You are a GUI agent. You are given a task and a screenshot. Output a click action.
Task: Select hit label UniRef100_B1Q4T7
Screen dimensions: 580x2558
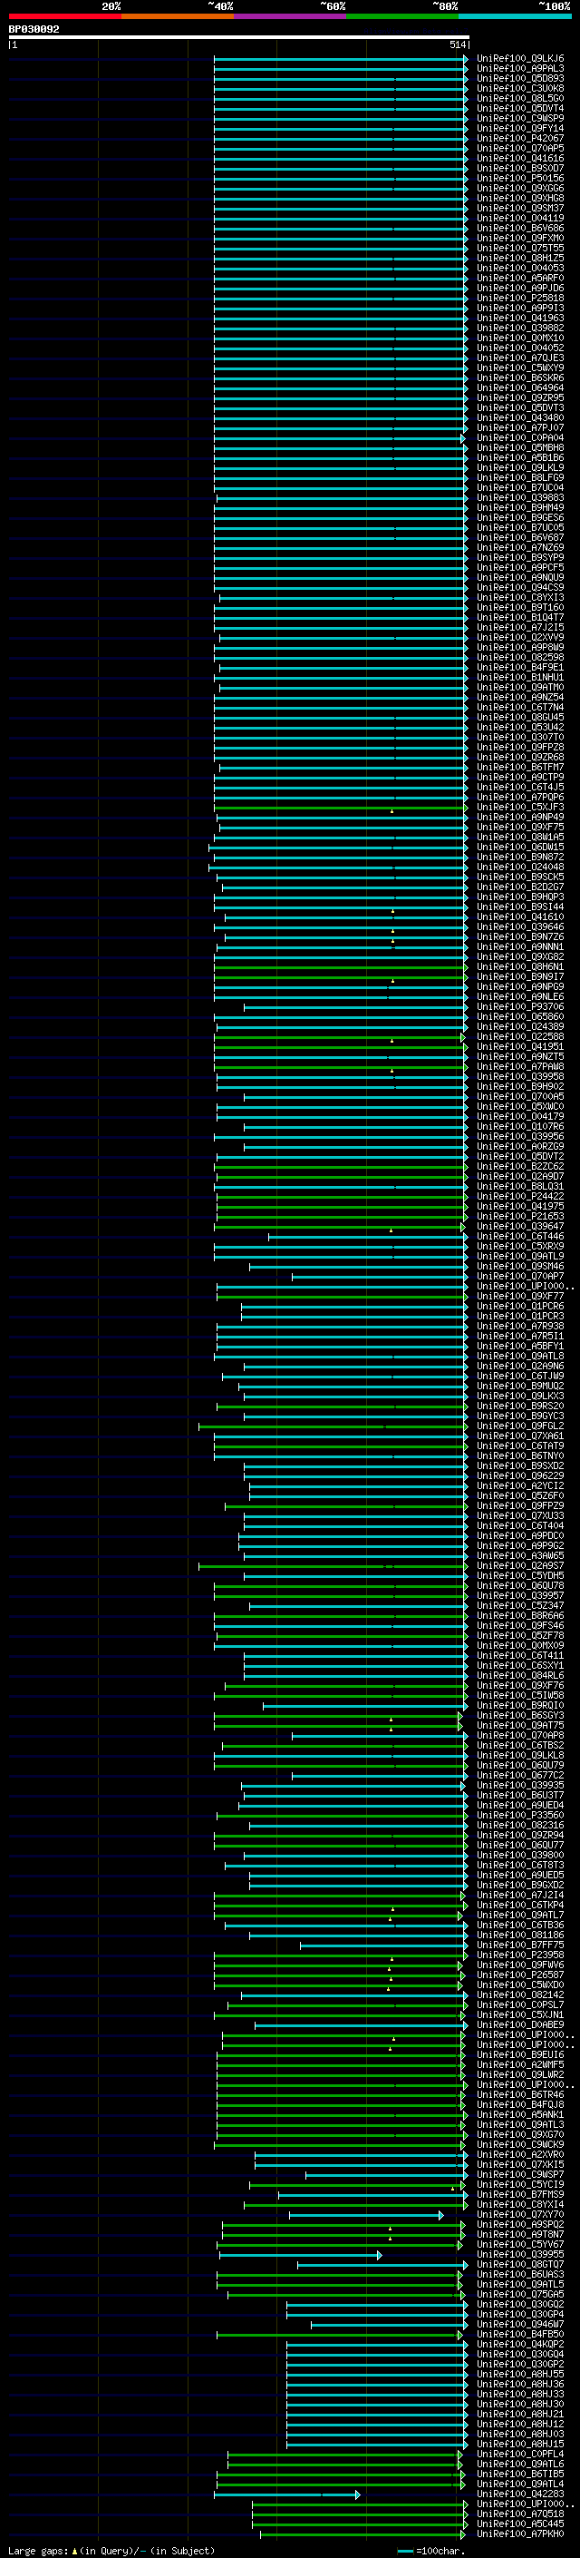pyautogui.click(x=520, y=618)
